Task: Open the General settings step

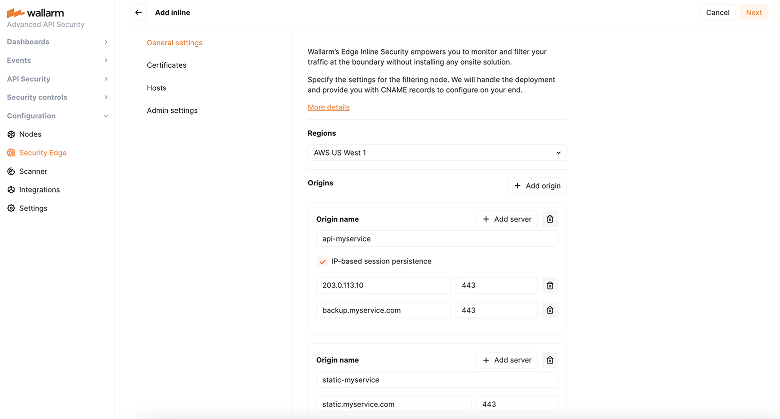Action: [175, 43]
